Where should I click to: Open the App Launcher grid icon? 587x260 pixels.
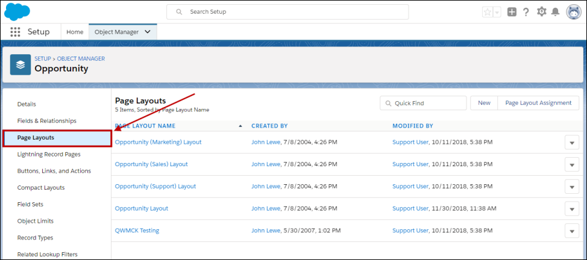pyautogui.click(x=15, y=32)
